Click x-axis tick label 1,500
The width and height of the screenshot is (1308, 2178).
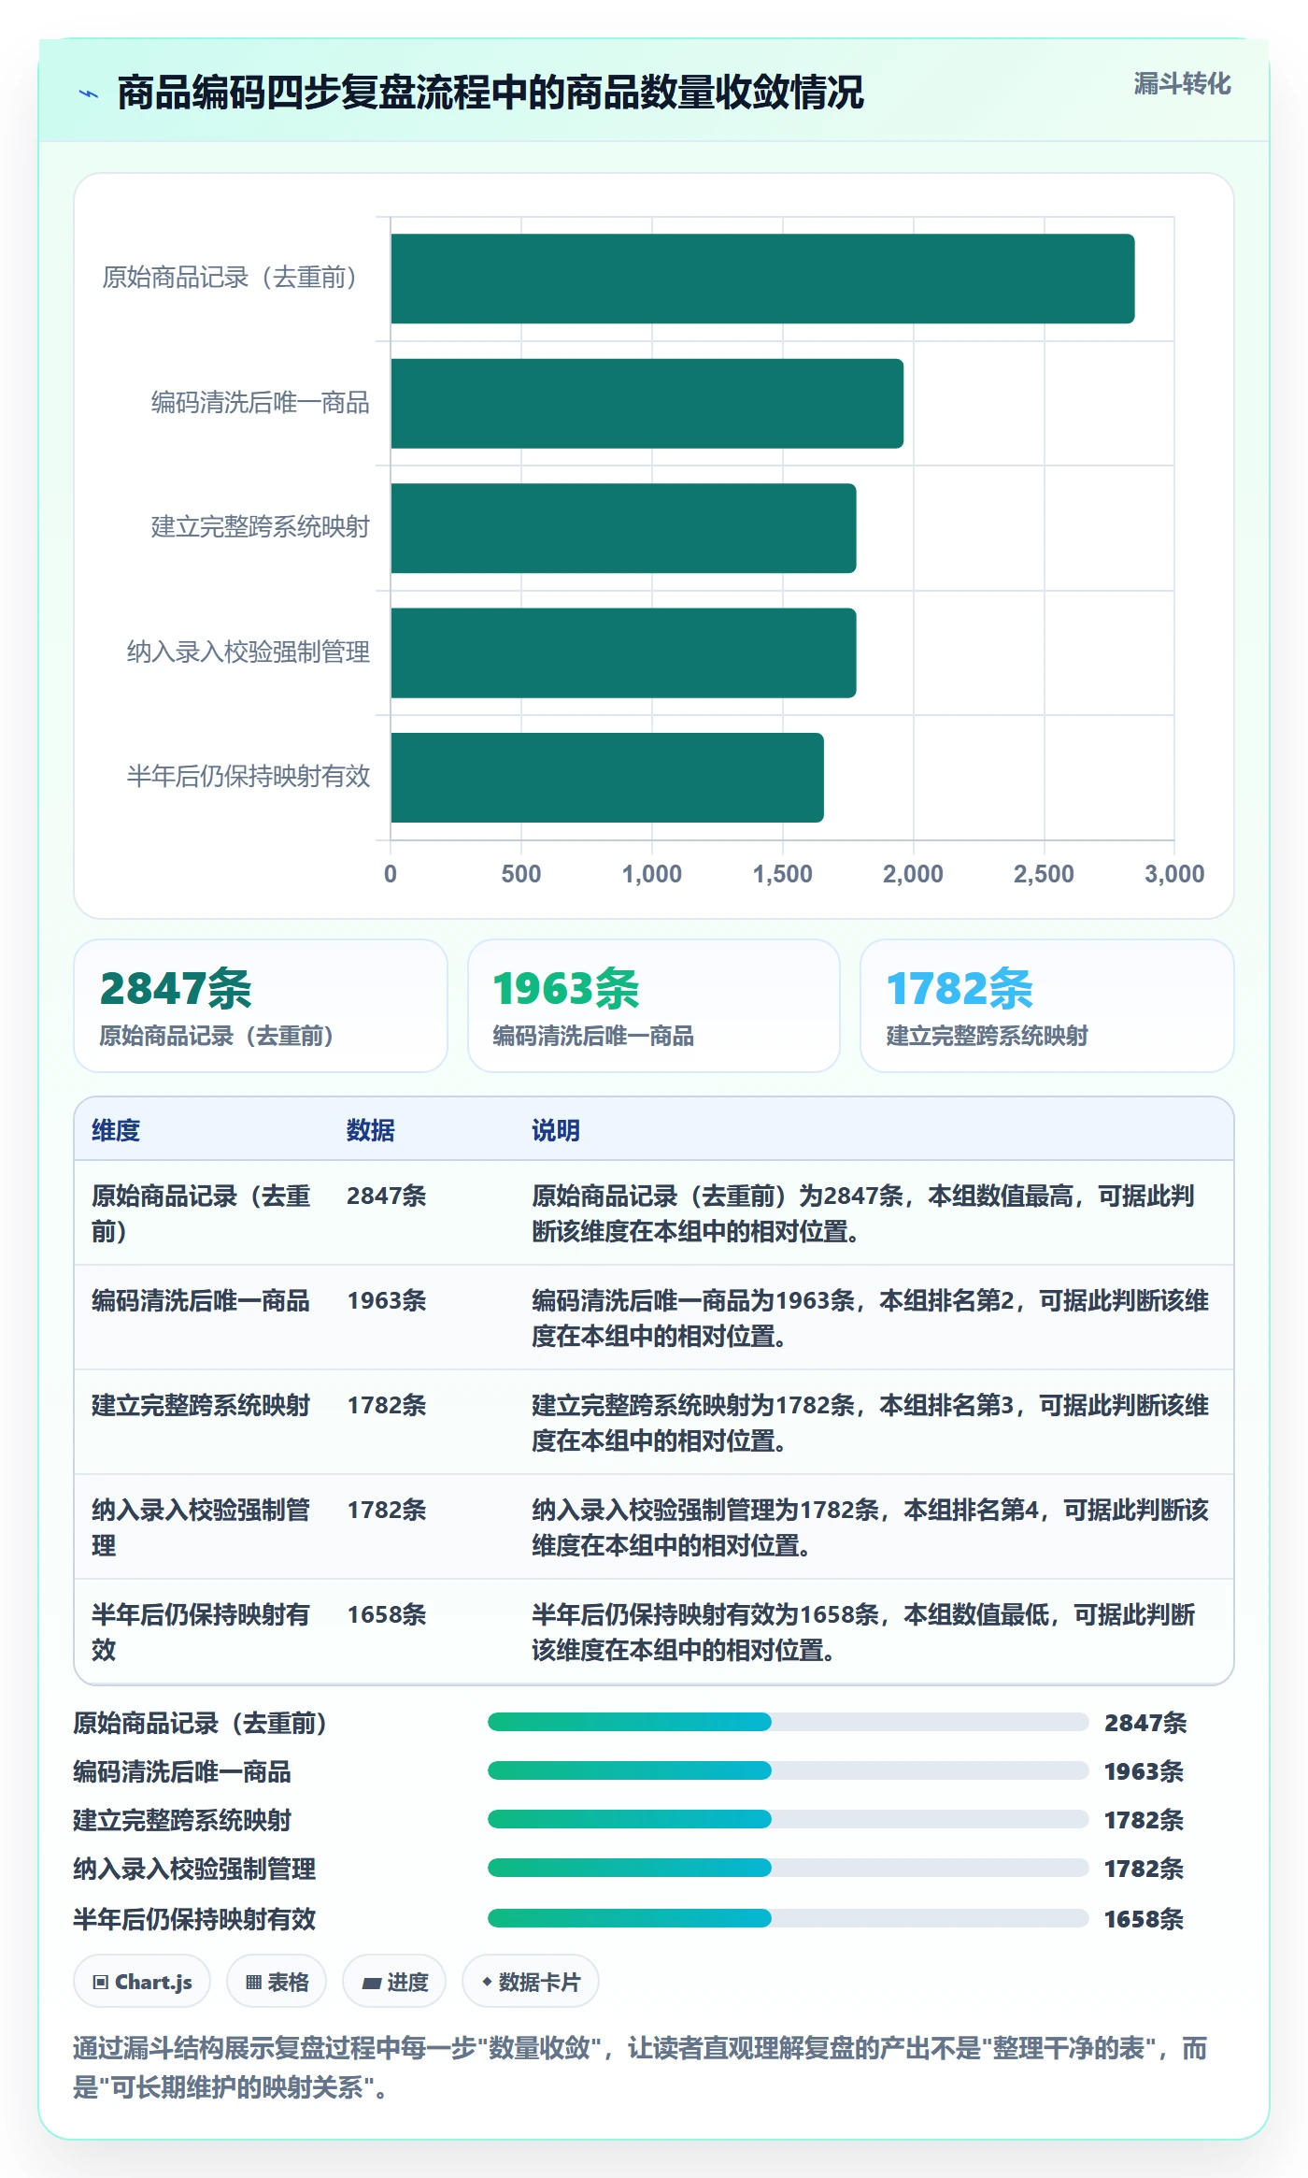pos(783,874)
